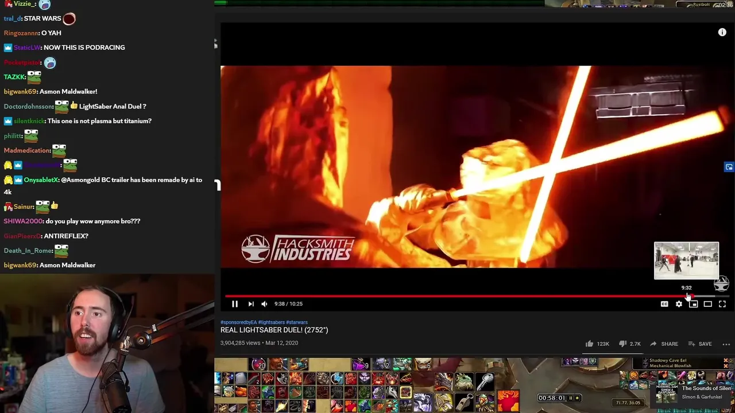Open more actions three-dot menu

726,344
